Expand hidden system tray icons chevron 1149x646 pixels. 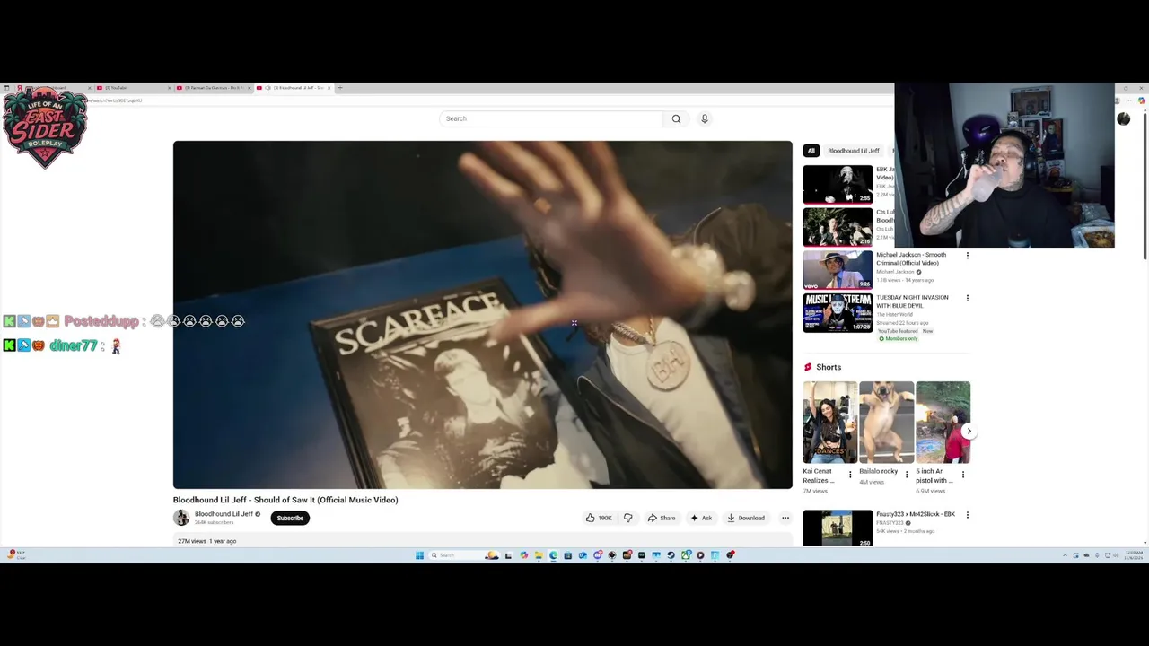(x=1065, y=555)
